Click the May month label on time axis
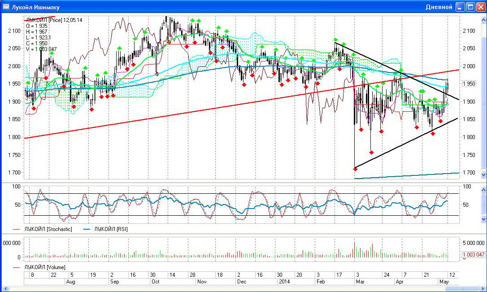This screenshot has height=292, width=487. [444, 282]
